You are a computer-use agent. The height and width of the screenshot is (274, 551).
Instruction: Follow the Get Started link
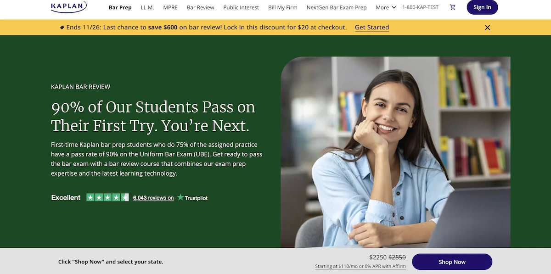(x=372, y=28)
